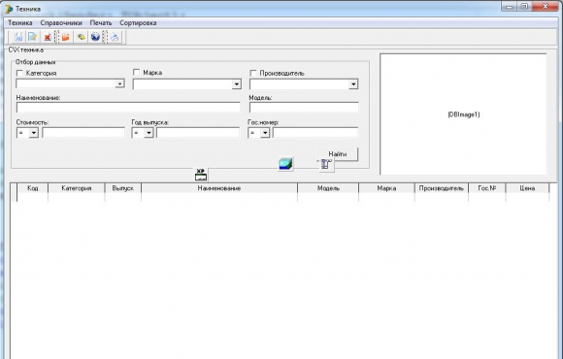Click the new record toolbar icon
This screenshot has height=359, width=563.
pos(18,37)
